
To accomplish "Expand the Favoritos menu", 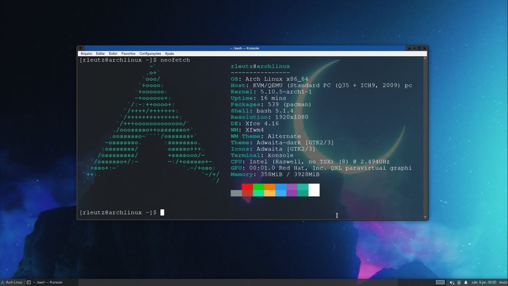I will click(x=128, y=53).
